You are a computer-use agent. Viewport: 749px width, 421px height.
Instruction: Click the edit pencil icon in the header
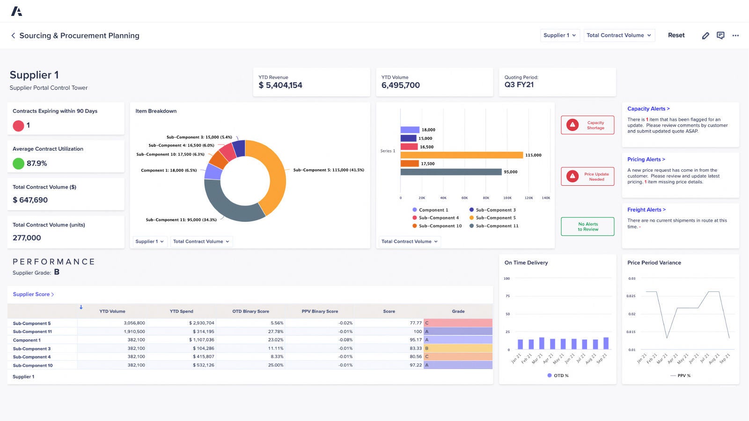pos(706,35)
